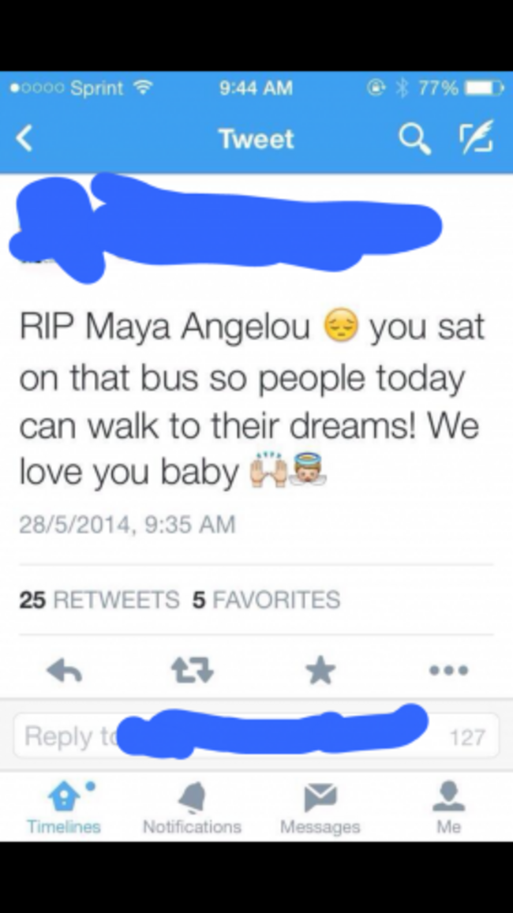The width and height of the screenshot is (513, 913).
Task: Tap the back arrow in header
Action: [24, 139]
